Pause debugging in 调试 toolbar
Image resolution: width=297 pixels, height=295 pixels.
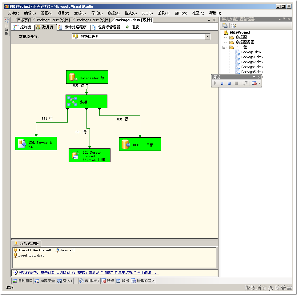pos(222,83)
